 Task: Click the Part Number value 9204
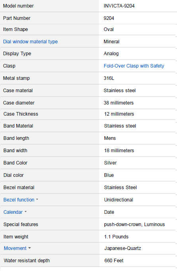(x=109, y=18)
